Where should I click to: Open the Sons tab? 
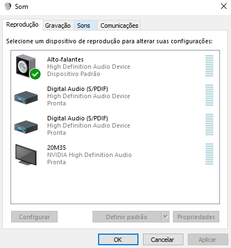click(84, 26)
